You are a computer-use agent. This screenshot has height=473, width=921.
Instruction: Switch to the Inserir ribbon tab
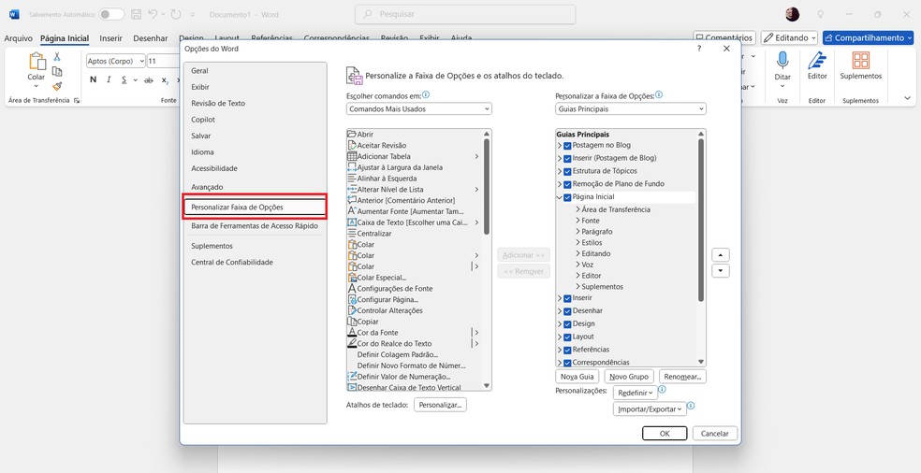click(x=111, y=38)
